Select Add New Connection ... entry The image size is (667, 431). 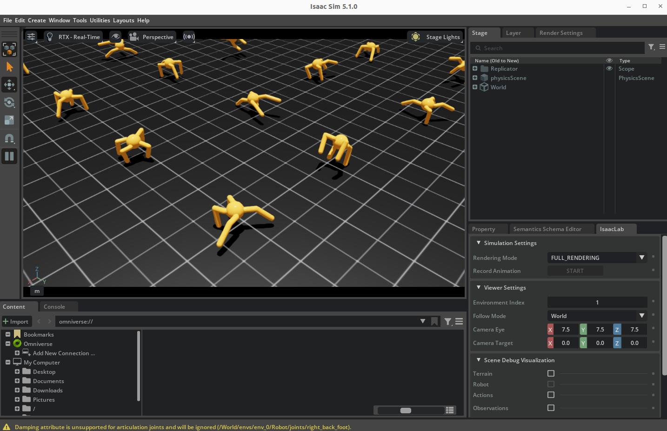(x=64, y=353)
